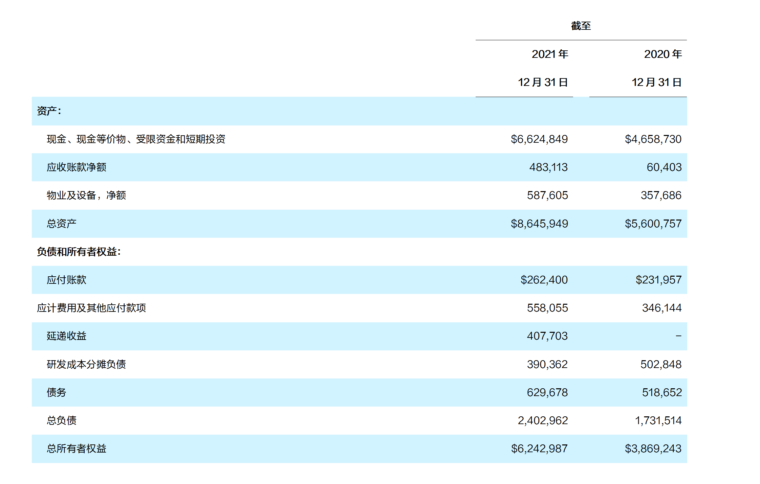
Task: Click value 390,362
Action: [x=547, y=364]
